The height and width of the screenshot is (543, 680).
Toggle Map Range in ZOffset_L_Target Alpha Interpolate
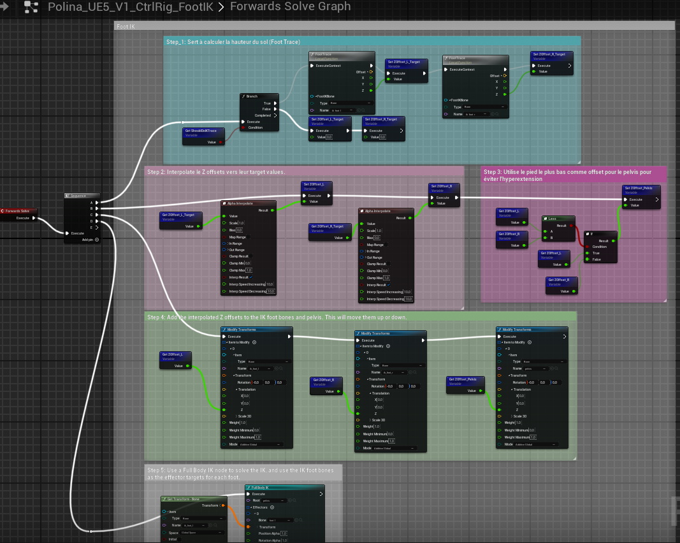pyautogui.click(x=249, y=237)
